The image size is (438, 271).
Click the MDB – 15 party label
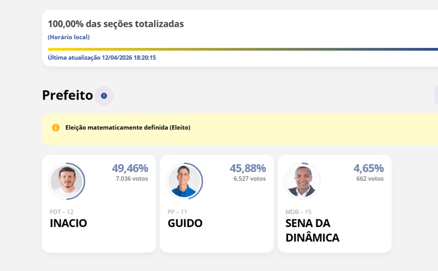[299, 212]
